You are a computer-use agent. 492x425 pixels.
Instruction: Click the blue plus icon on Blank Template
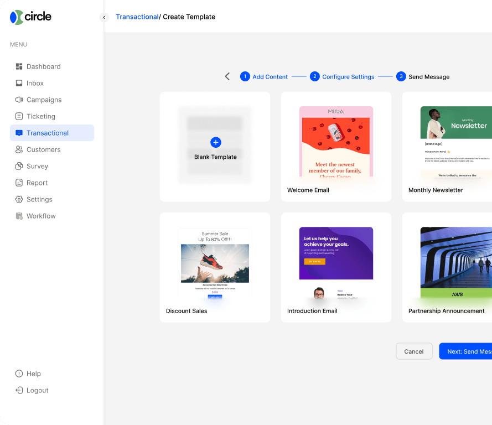coord(216,142)
